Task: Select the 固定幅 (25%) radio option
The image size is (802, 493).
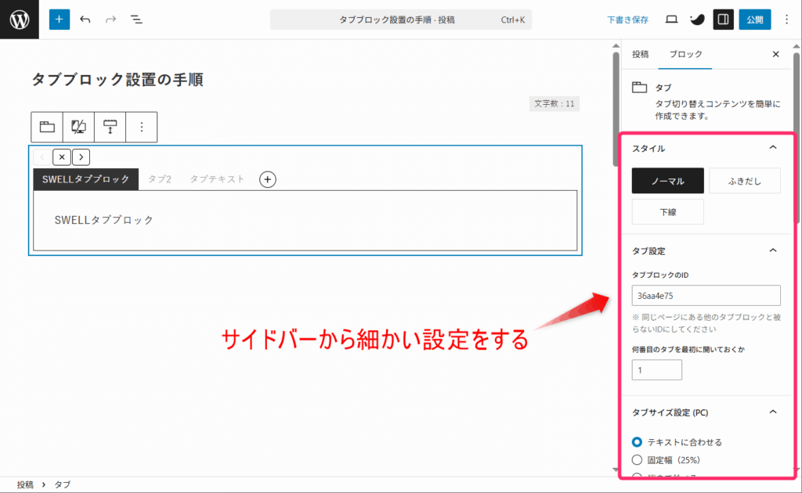Action: (x=637, y=460)
